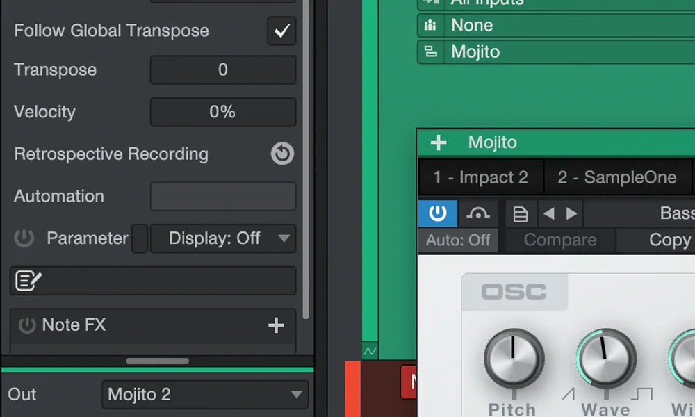Toggle the Note FX section power switch
The height and width of the screenshot is (417, 695).
click(26, 325)
